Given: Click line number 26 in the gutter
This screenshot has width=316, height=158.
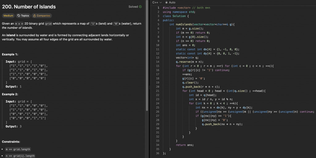Looking at the screenshot, I should 157,112.
